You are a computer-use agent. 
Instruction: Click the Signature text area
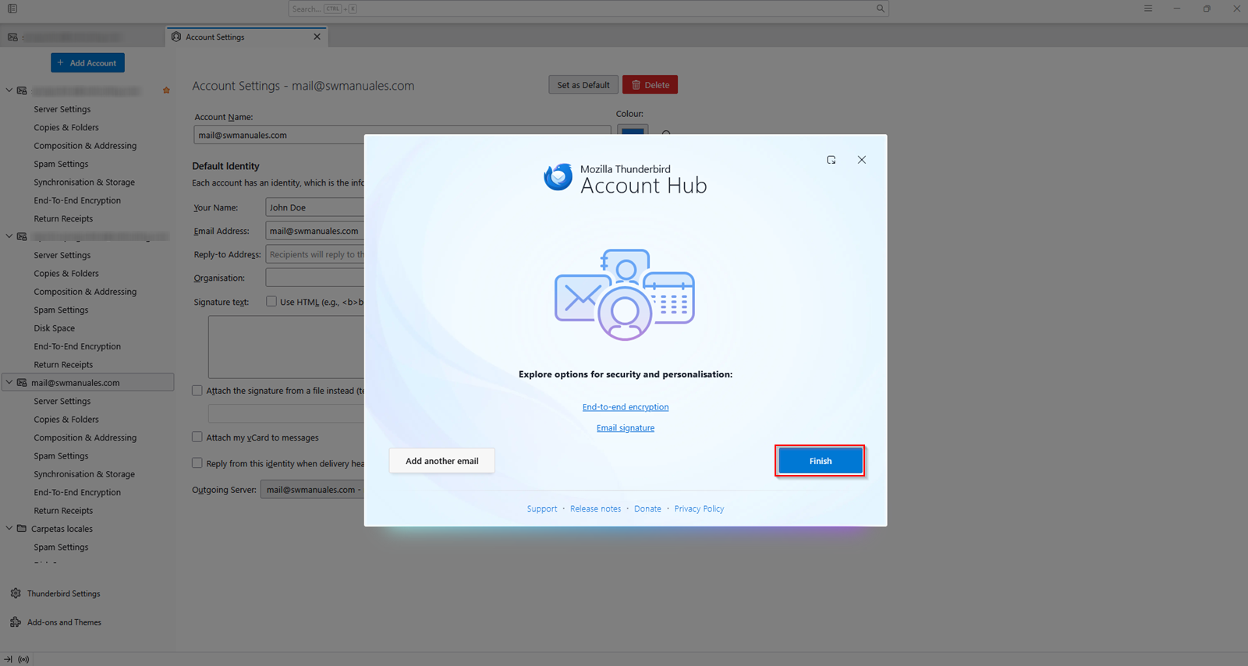(x=286, y=347)
